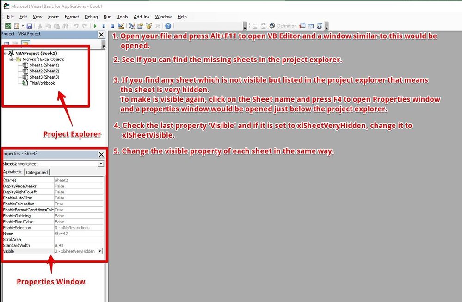Open the File menu
This screenshot has width=462, height=302.
pos(10,17)
